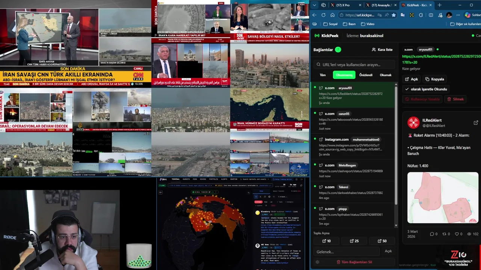Favorite the page with the star icon
481x270 pixels.
point(393,15)
